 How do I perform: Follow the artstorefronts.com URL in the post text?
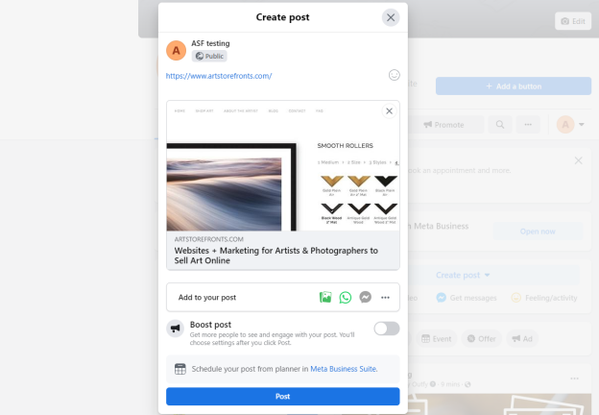(x=219, y=76)
